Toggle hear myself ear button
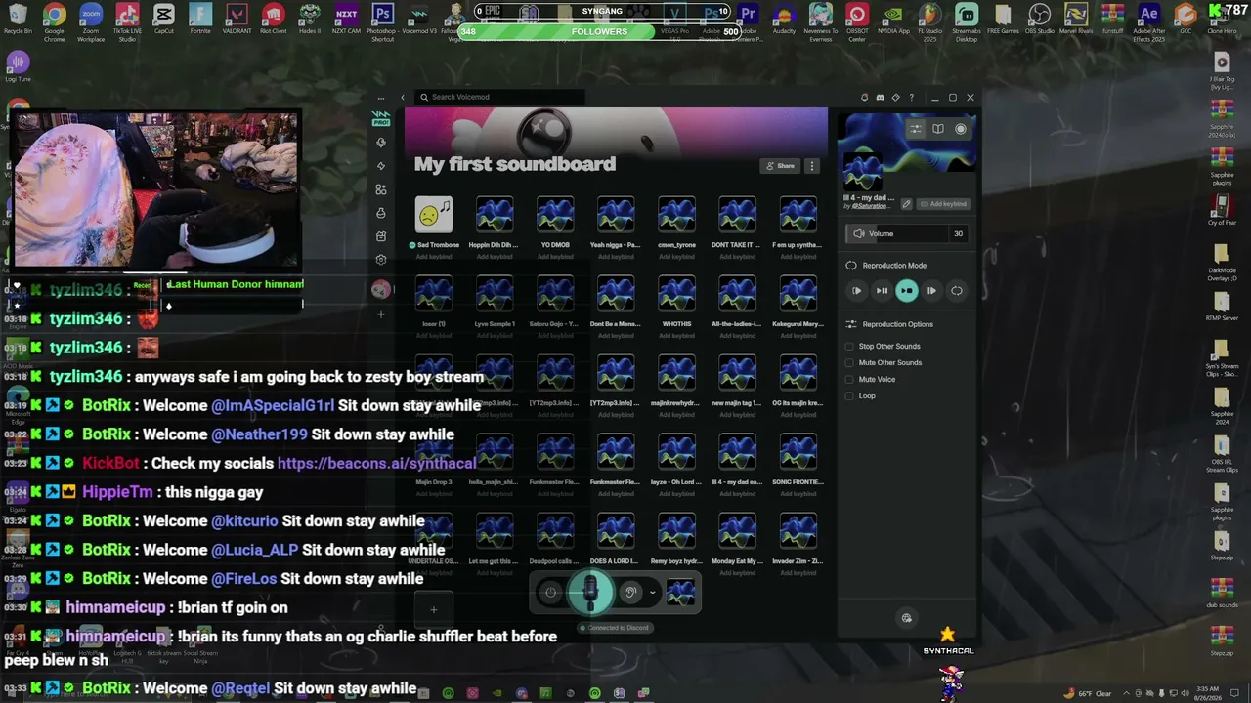Screen dimensions: 1251x703 coord(630,592)
